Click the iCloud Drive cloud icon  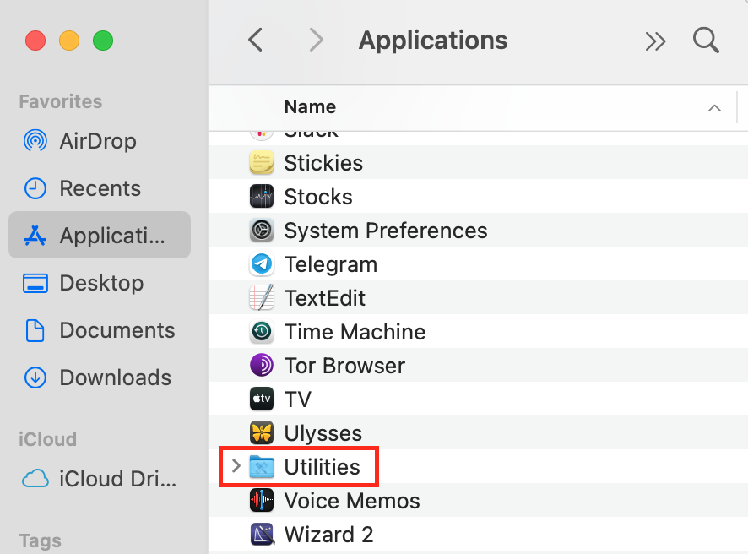pos(35,478)
